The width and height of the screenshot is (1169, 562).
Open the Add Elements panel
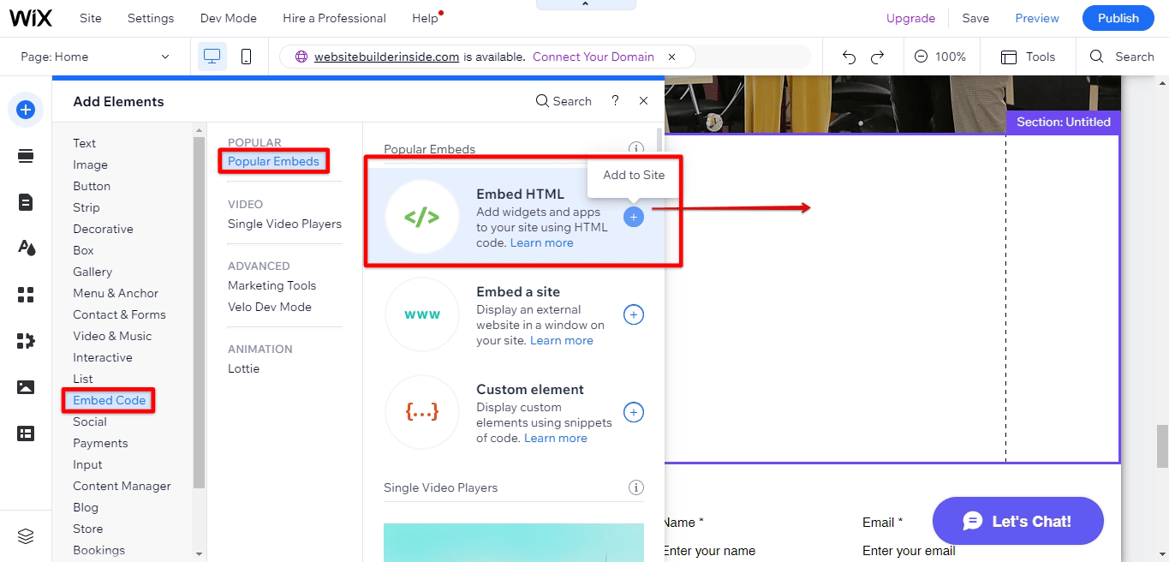(26, 110)
